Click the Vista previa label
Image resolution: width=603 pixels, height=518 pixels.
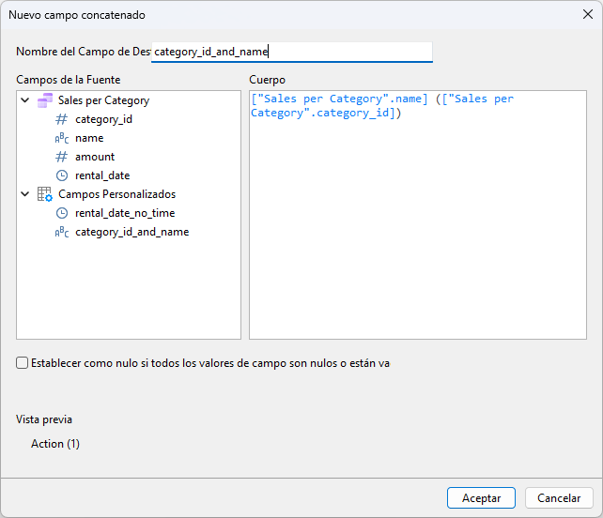[x=44, y=419]
